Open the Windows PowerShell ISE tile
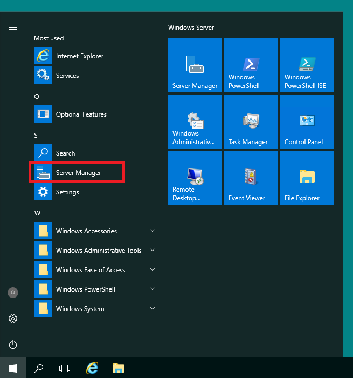Image resolution: width=353 pixels, height=378 pixels. coord(307,65)
